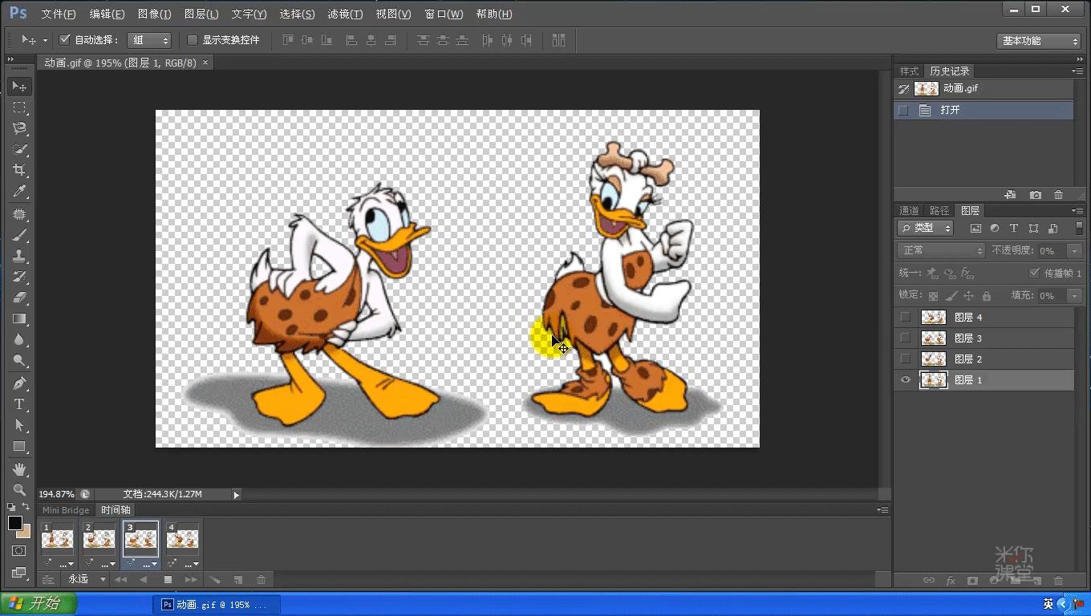This screenshot has width=1091, height=616.
Task: Hide 图层 1 using its eye icon
Action: click(906, 380)
